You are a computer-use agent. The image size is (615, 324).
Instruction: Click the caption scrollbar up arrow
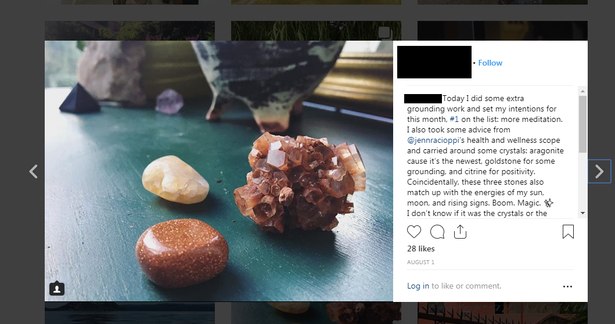582,91
